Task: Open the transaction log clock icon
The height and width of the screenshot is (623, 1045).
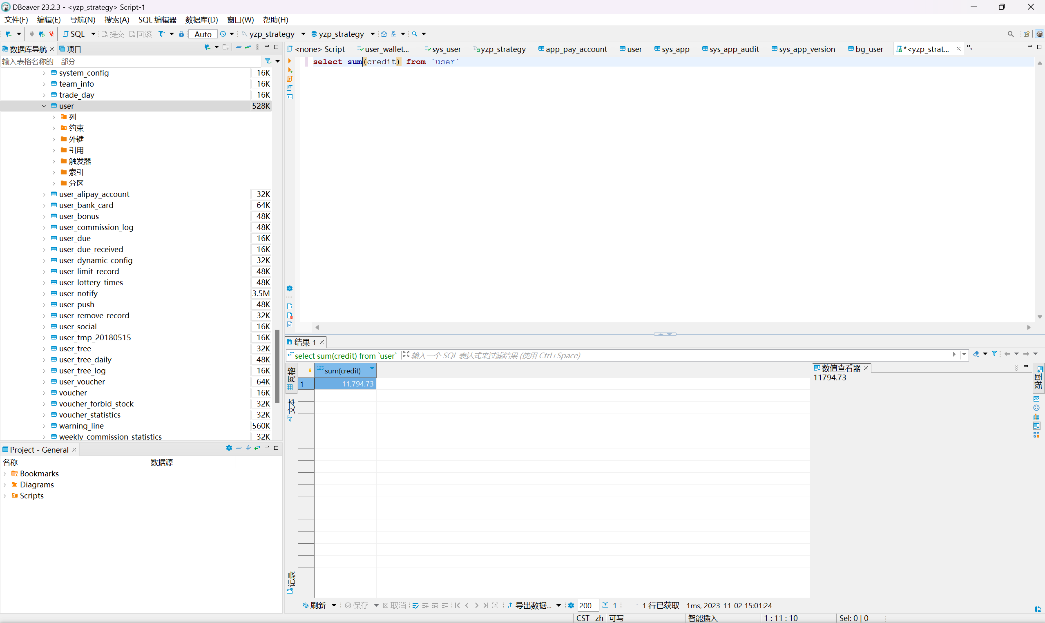Action: point(223,34)
